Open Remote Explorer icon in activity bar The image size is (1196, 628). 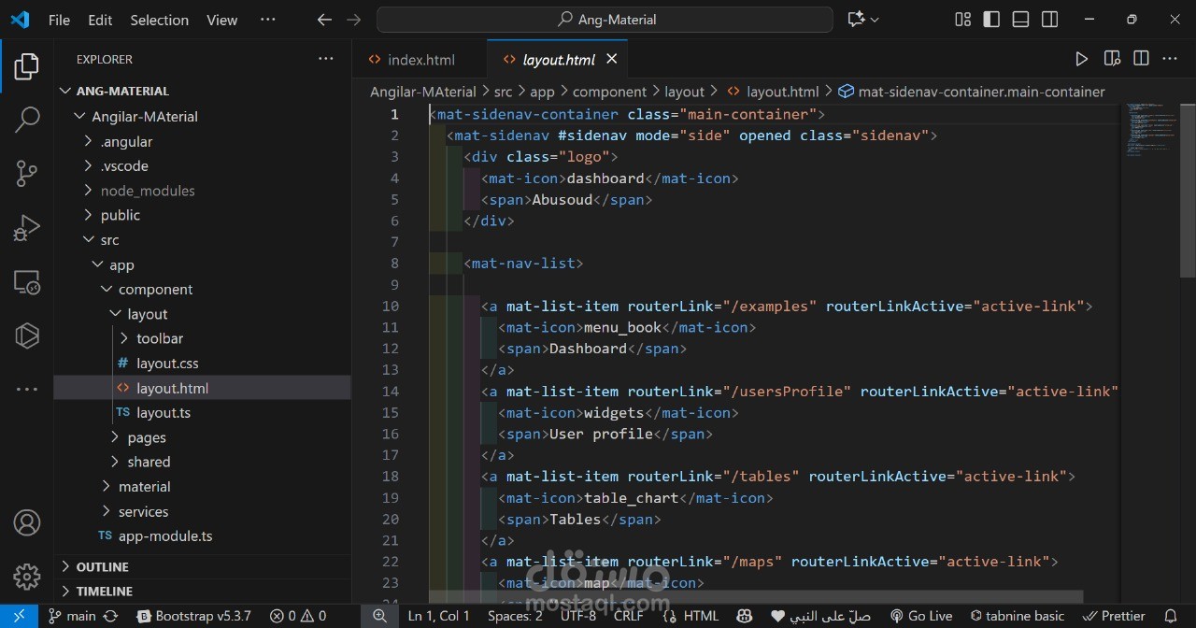point(27,281)
